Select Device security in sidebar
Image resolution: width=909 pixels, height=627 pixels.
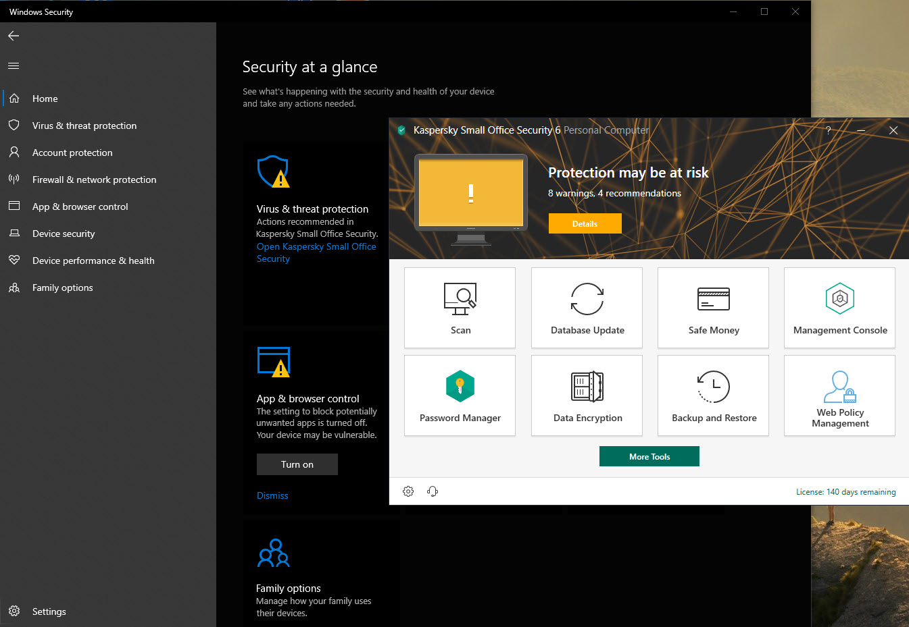coord(108,234)
